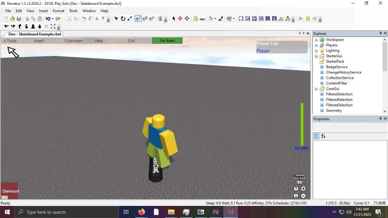
Task: Select the Resize tool icon
Action: (130, 19)
